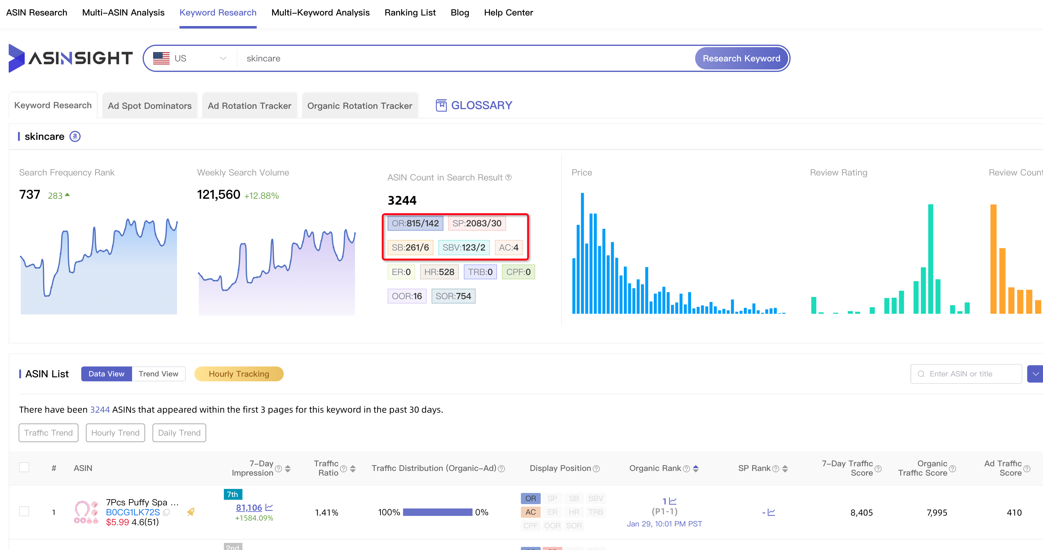Click the Daily Trend button
Viewport: 1043px width, 550px height.
tap(179, 432)
